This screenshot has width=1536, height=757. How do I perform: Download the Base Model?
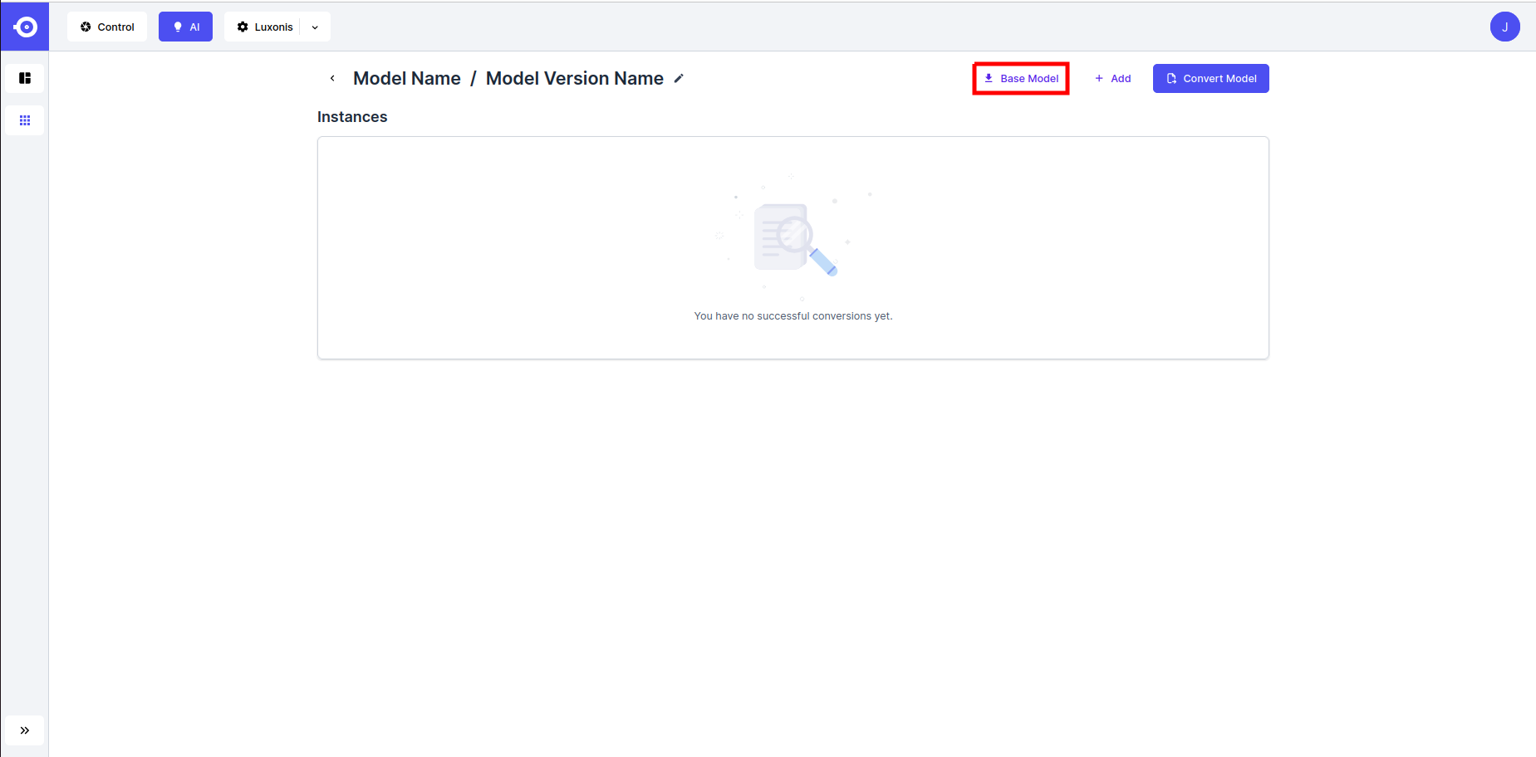point(1021,78)
